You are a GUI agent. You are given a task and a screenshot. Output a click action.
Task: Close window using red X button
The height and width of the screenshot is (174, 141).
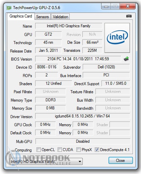(128, 6)
